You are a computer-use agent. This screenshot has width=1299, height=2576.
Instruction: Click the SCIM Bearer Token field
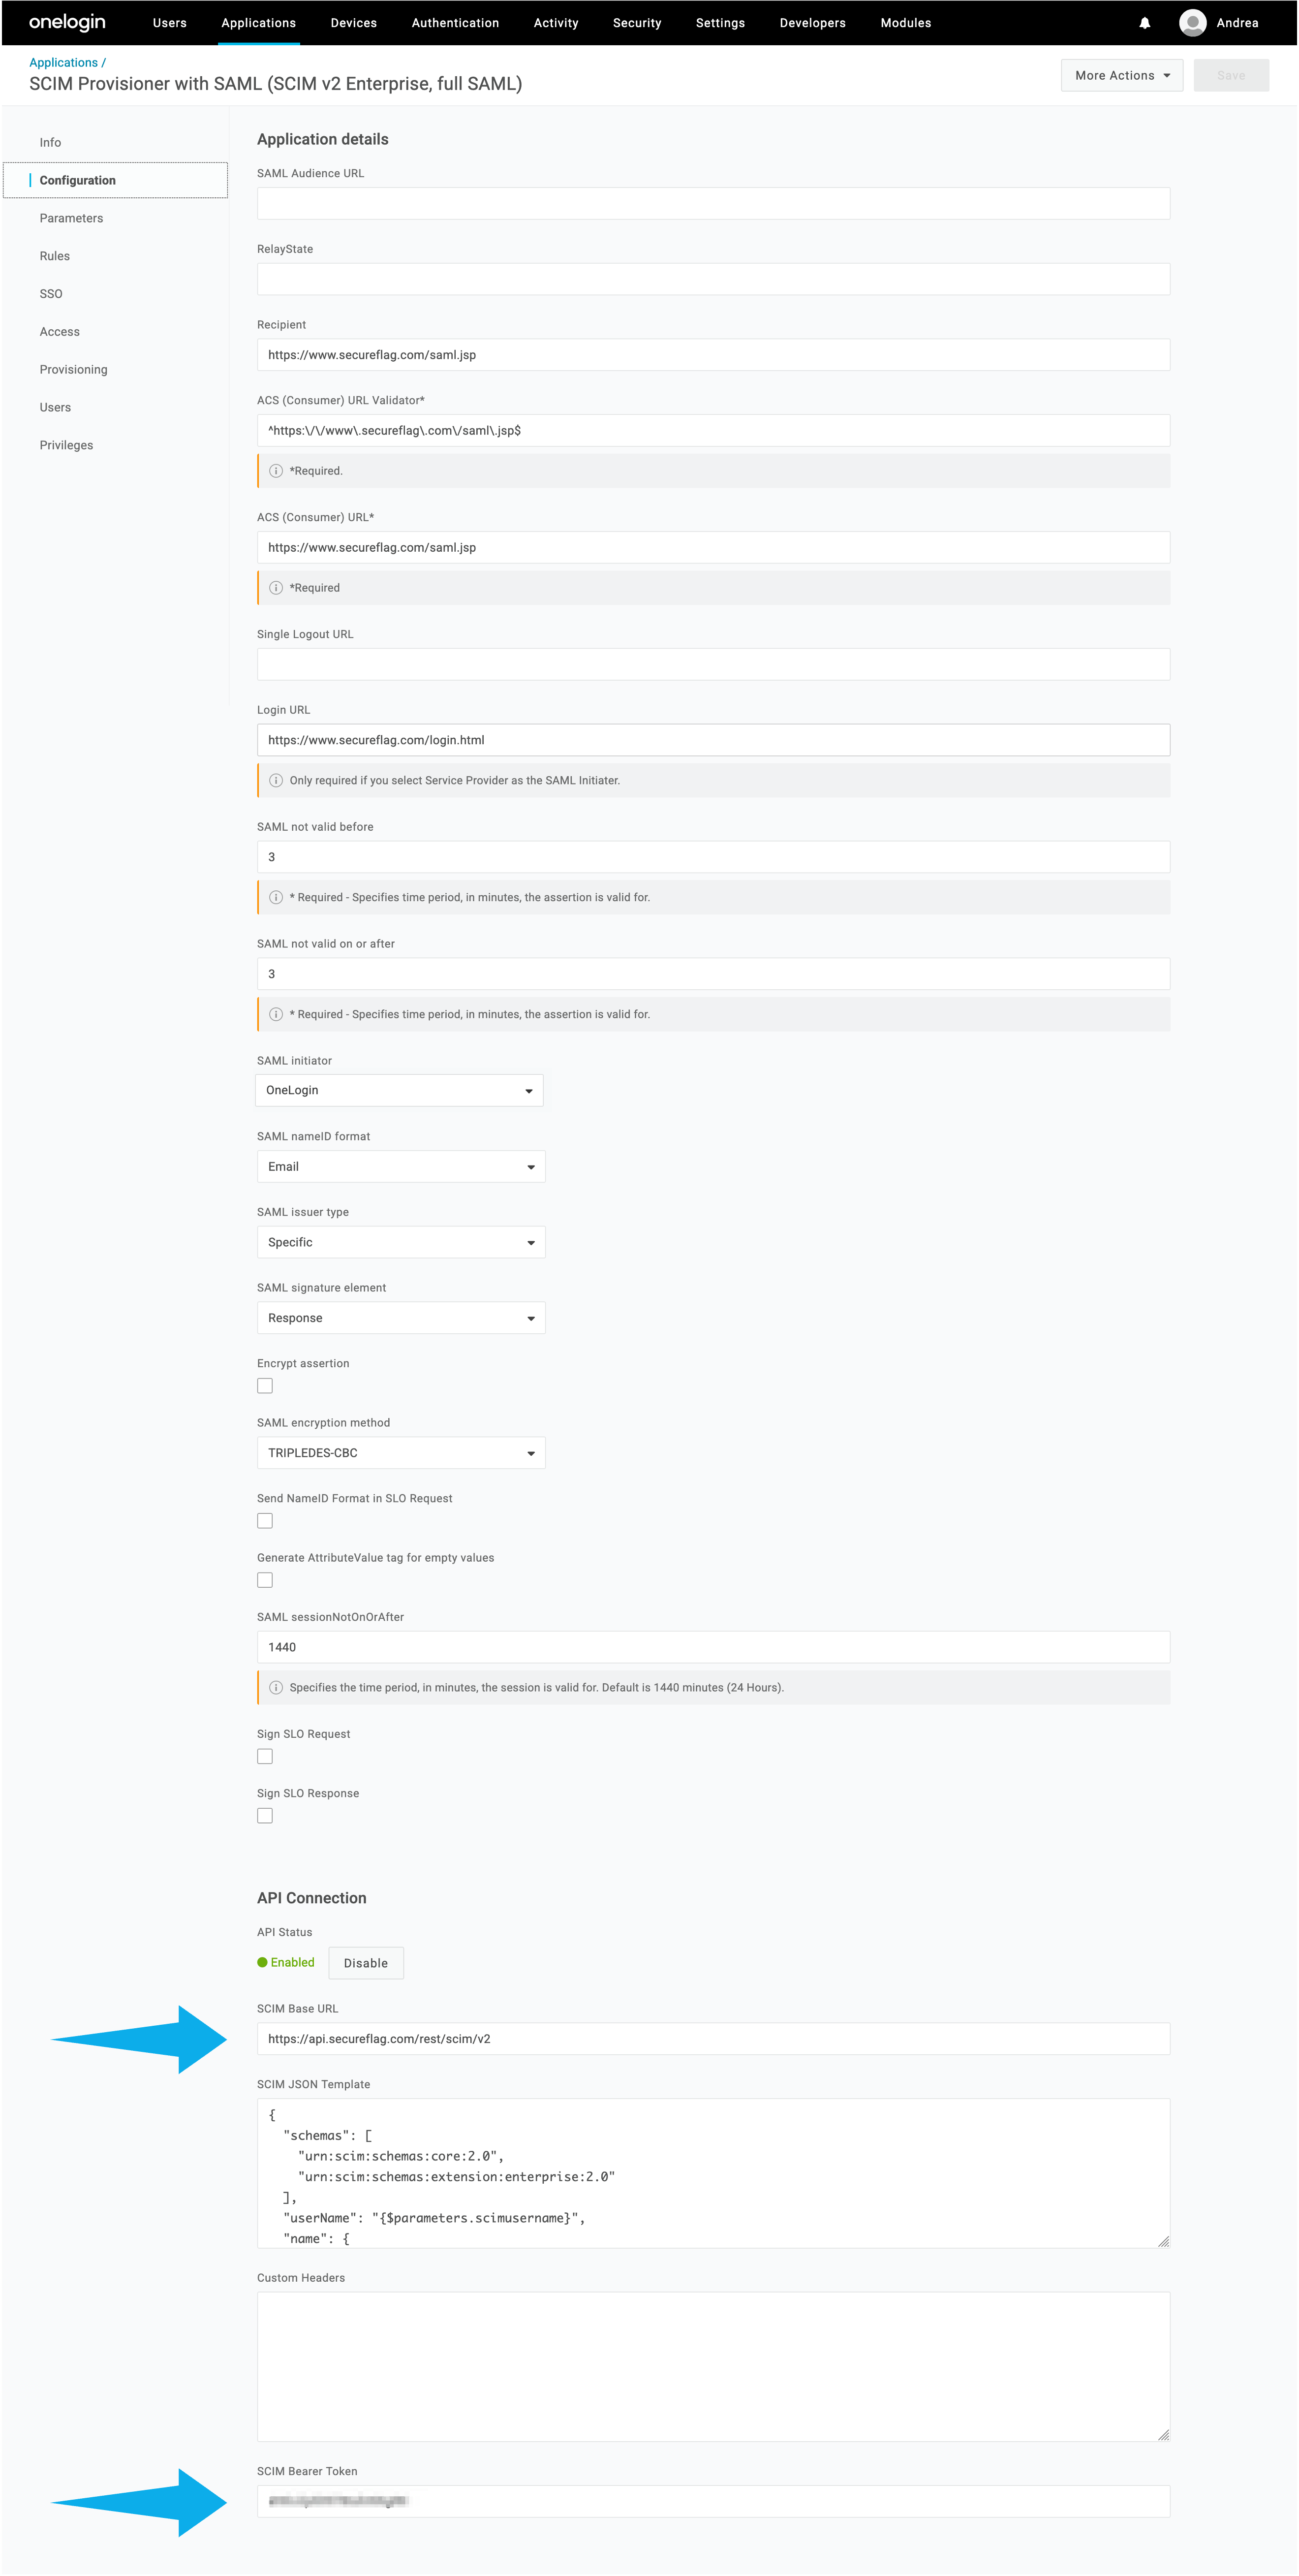[x=713, y=2501]
